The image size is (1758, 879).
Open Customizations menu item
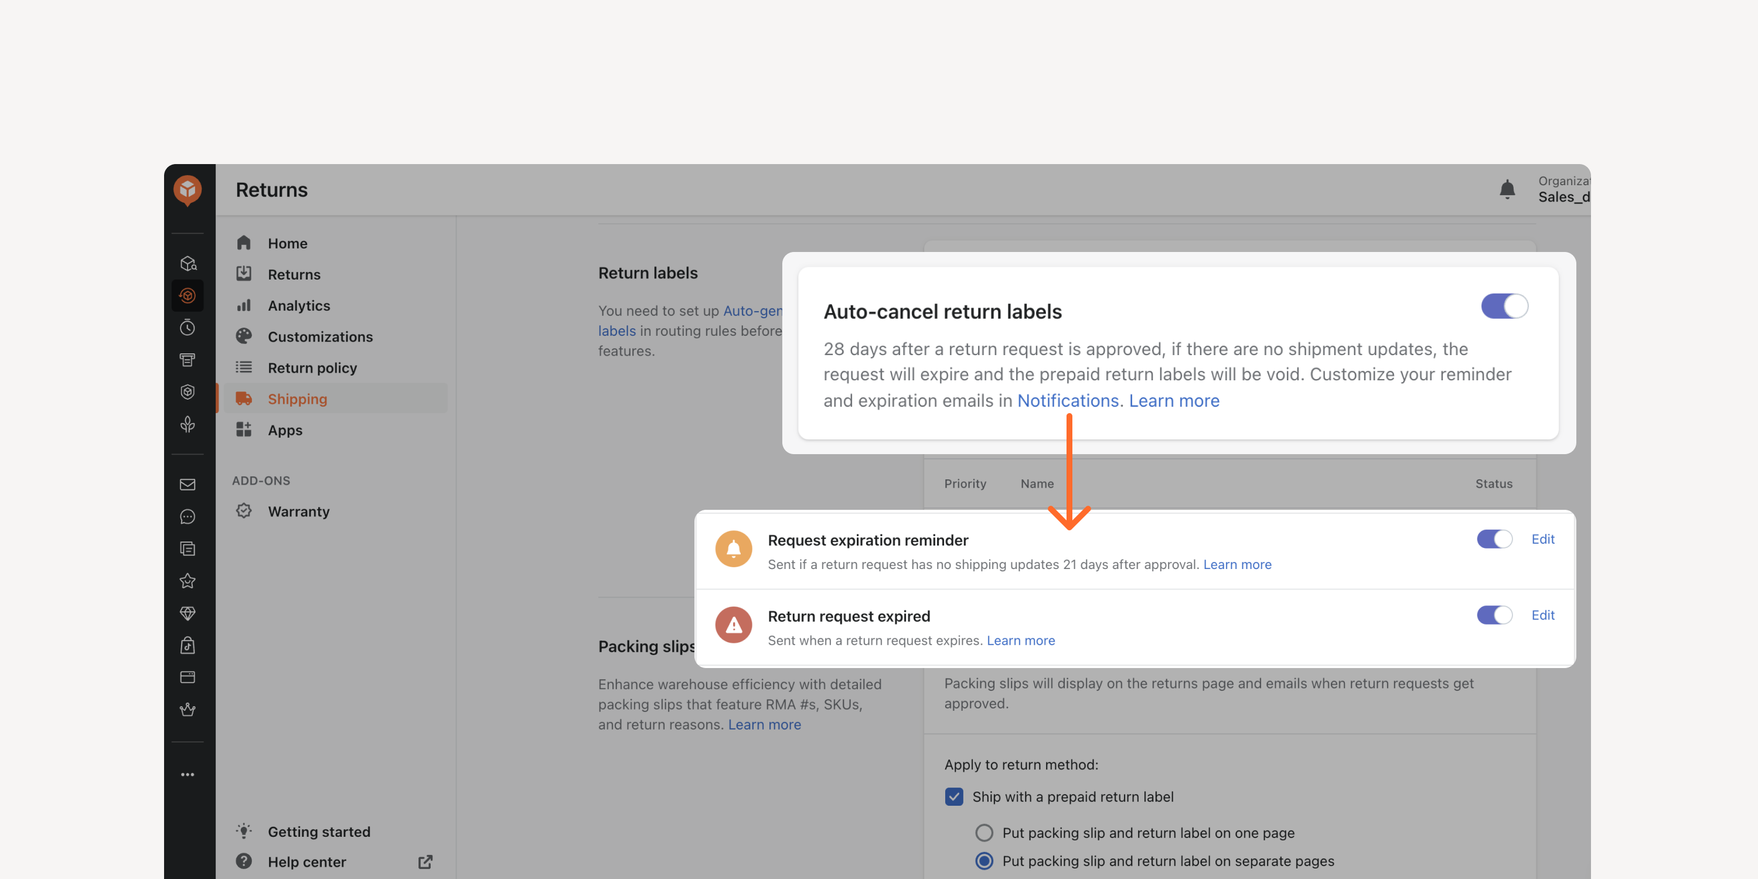pyautogui.click(x=335, y=336)
